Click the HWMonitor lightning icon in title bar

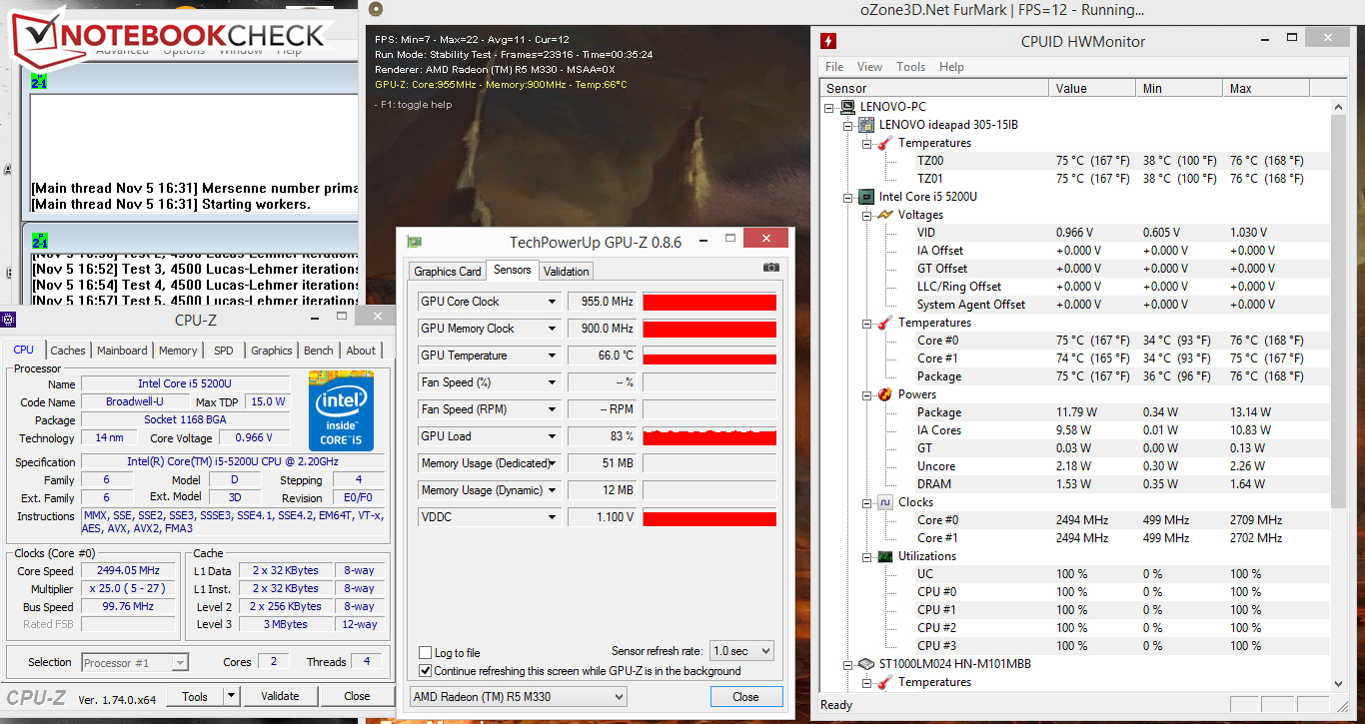[828, 41]
